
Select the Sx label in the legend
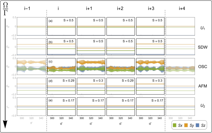pyautogui.click(x=180, y=125)
